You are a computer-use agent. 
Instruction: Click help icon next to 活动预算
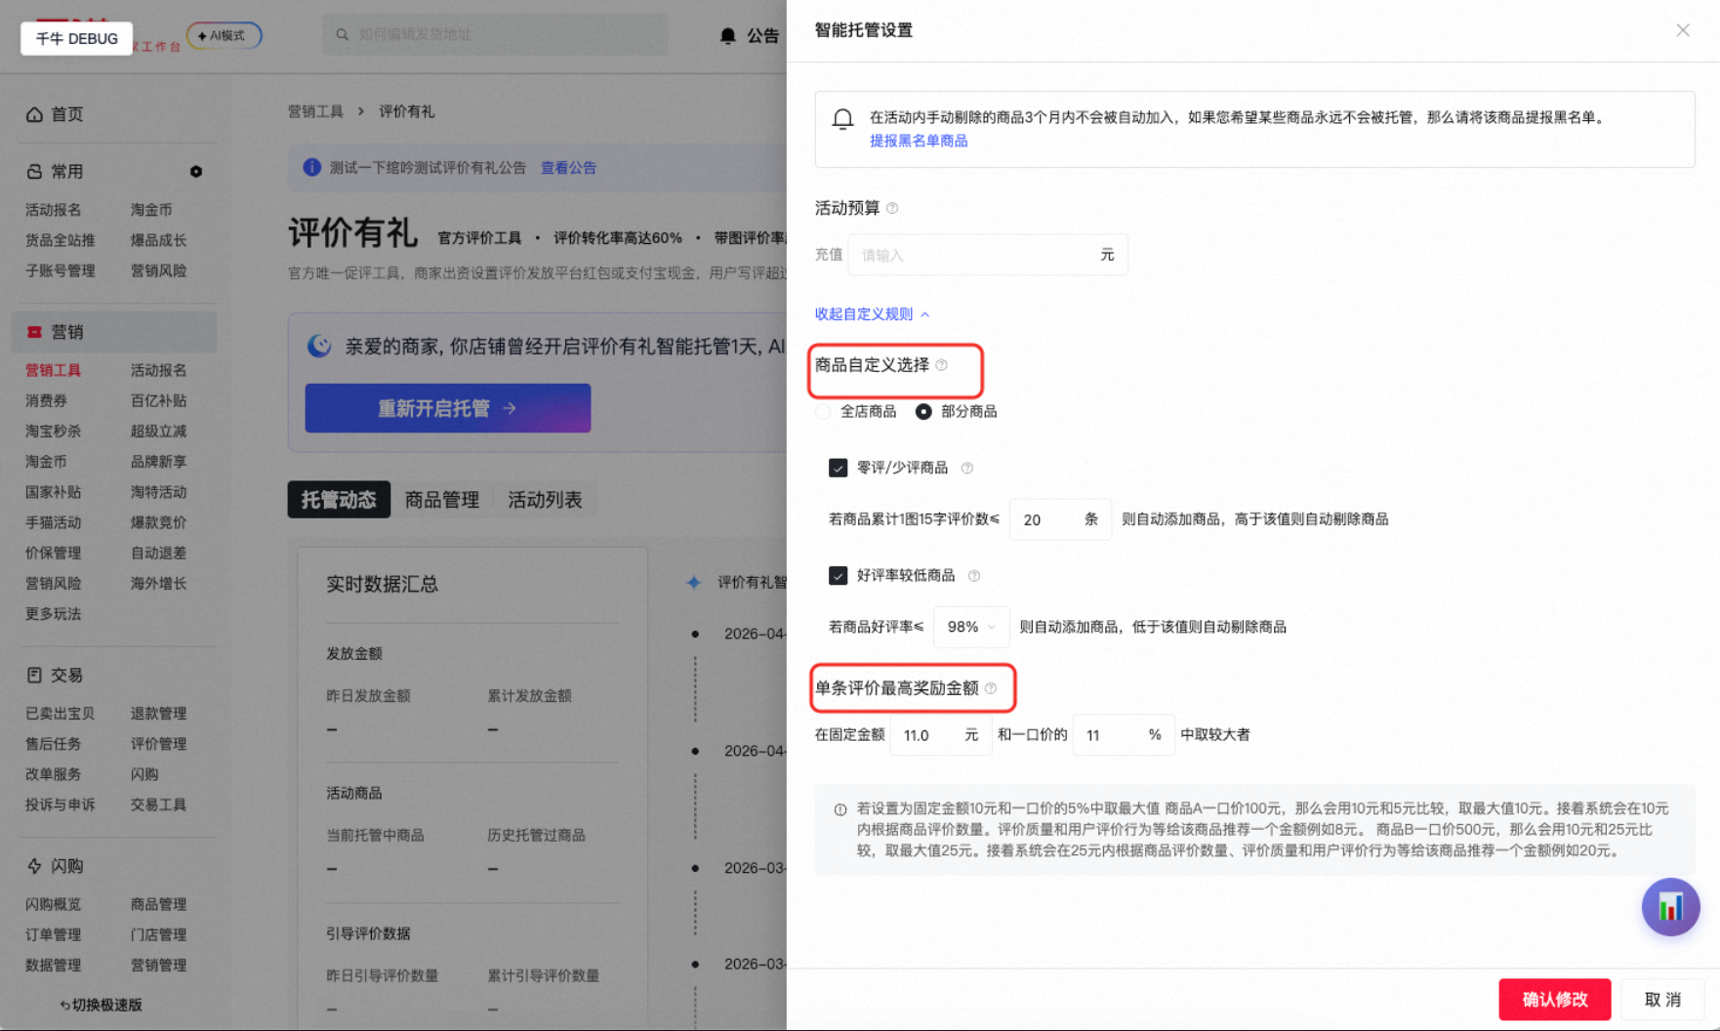(892, 208)
